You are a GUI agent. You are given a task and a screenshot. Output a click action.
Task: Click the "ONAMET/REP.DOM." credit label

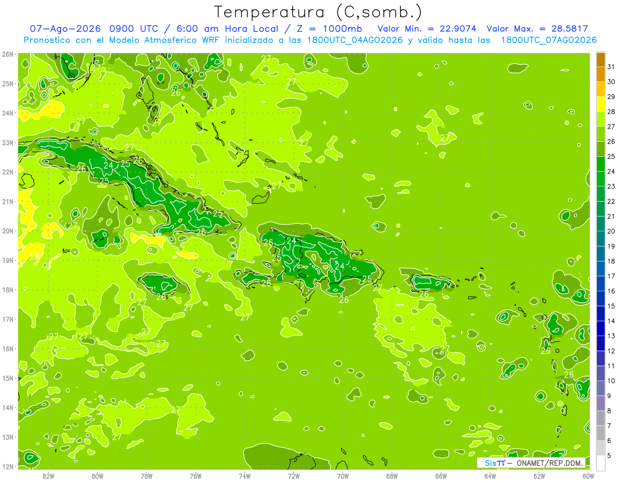550,463
